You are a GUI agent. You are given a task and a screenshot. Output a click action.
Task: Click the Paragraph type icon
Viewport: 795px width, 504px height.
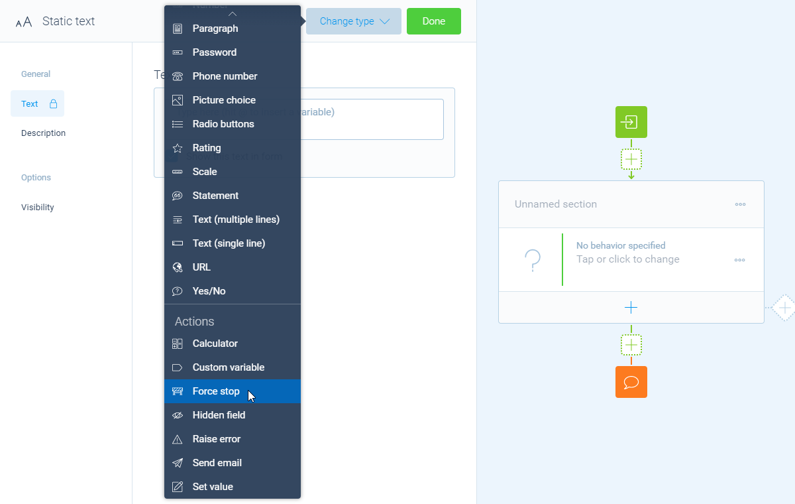point(177,29)
